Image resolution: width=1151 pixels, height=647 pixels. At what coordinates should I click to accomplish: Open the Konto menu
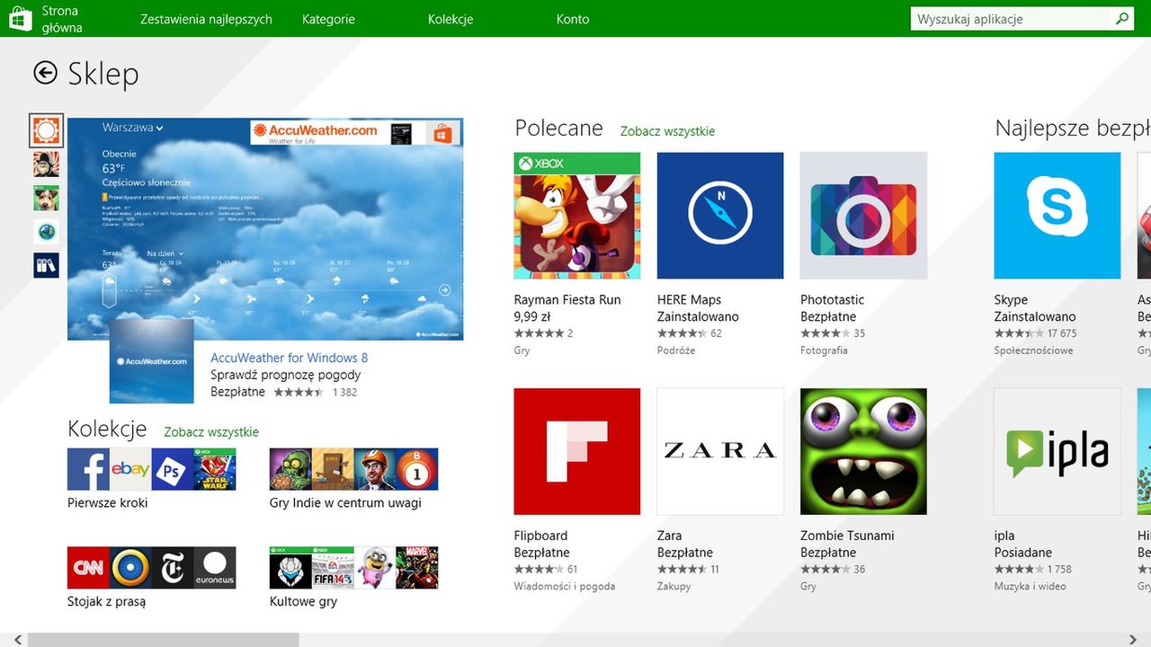573,19
